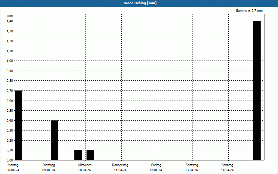Click the Samstag day label
The height and width of the screenshot is (174, 278).
(192, 165)
